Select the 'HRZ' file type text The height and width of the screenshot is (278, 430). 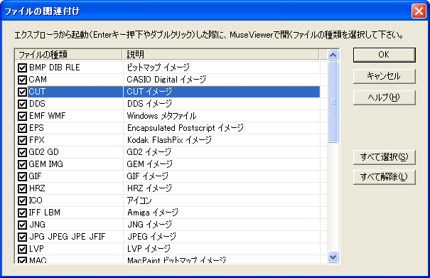(37, 188)
